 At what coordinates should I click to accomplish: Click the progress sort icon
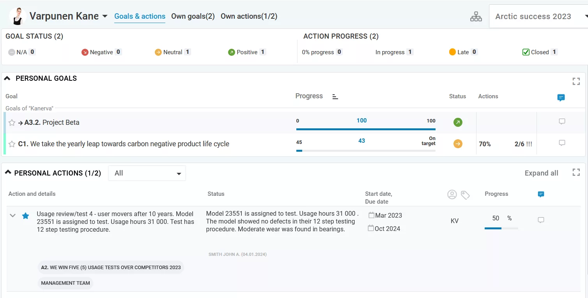pyautogui.click(x=335, y=97)
